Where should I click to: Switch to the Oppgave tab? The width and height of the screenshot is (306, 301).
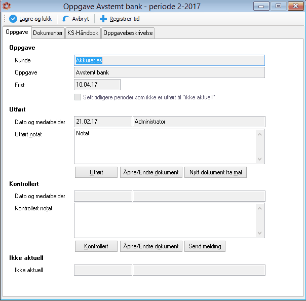click(17, 32)
